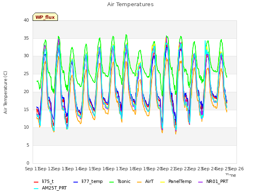Click the Time axis label
The width and height of the screenshot is (261, 196).
[231, 175]
